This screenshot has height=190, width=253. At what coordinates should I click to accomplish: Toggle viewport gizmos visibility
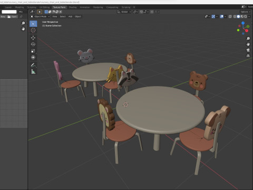[x=213, y=16]
